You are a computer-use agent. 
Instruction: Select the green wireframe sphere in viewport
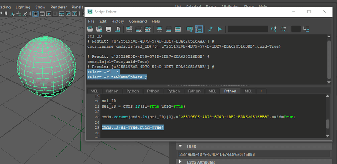[46, 66]
